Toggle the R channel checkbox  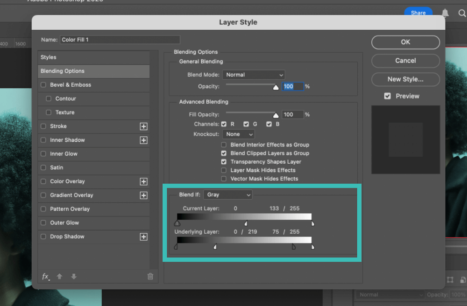[224, 124]
